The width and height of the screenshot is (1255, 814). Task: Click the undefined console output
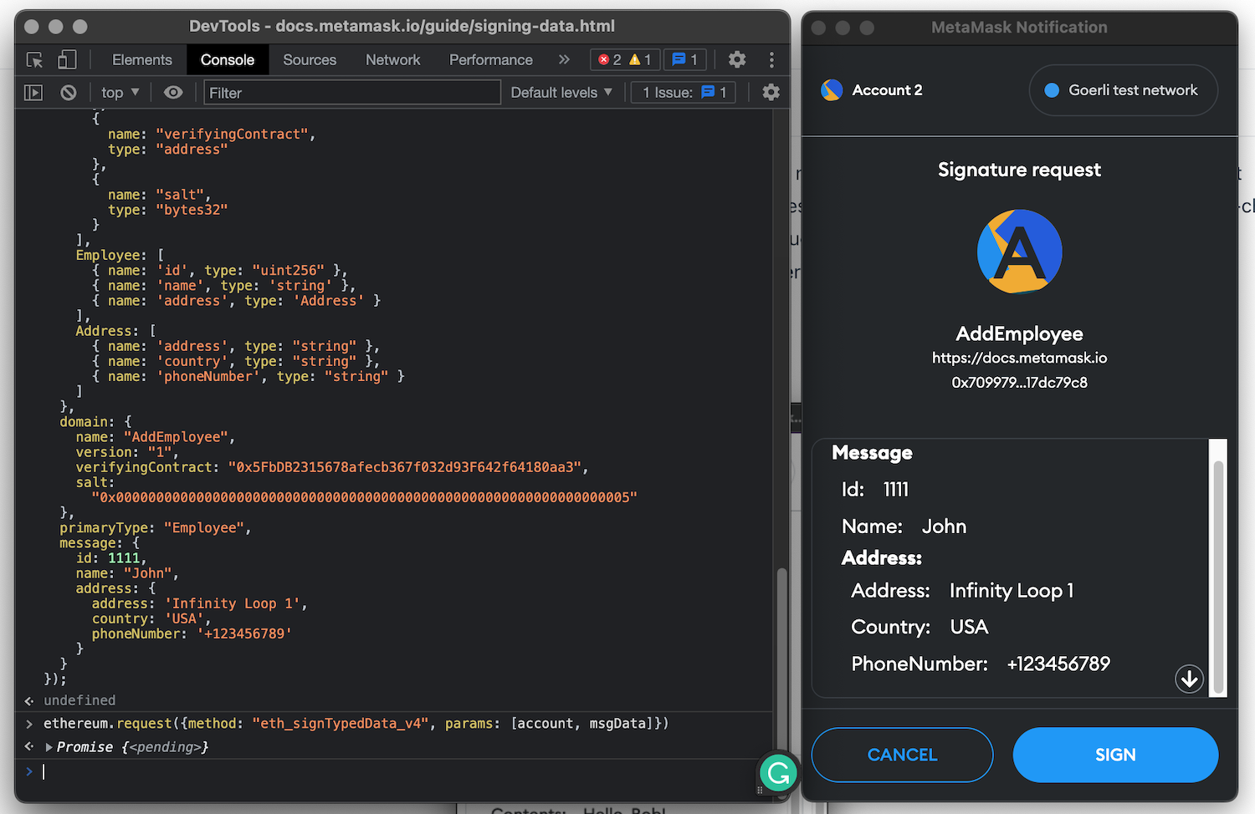click(79, 700)
